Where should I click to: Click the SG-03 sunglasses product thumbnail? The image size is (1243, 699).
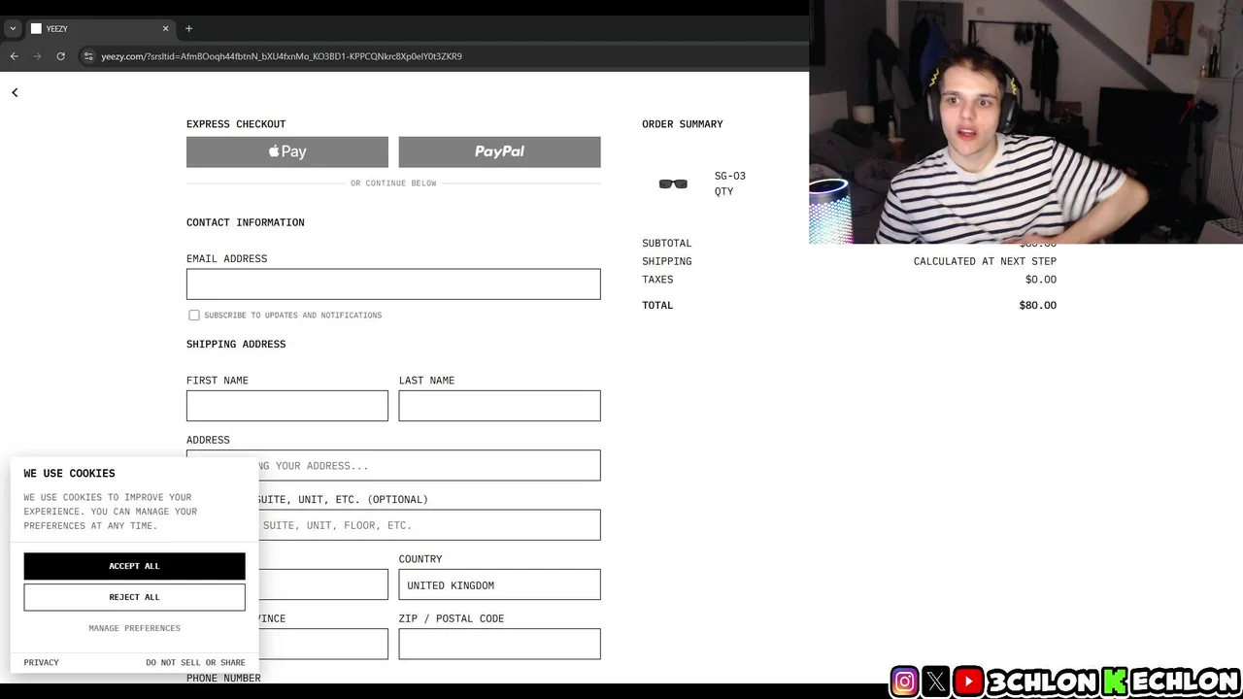pyautogui.click(x=673, y=183)
